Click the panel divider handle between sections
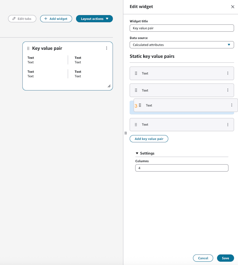This screenshot has width=238, height=265. click(126, 133)
